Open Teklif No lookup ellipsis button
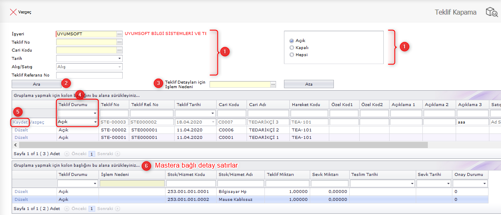Image resolution: width=501 pixels, height=215 pixels. pos(119,42)
